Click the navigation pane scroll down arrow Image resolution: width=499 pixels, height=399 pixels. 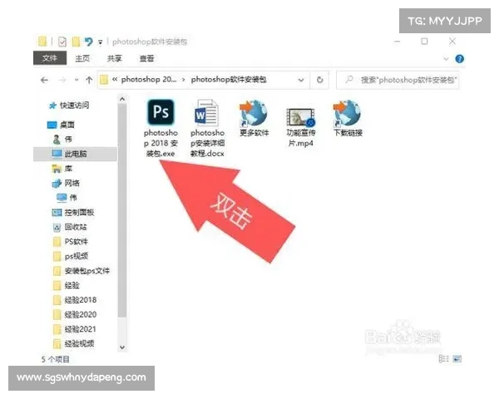(x=122, y=347)
